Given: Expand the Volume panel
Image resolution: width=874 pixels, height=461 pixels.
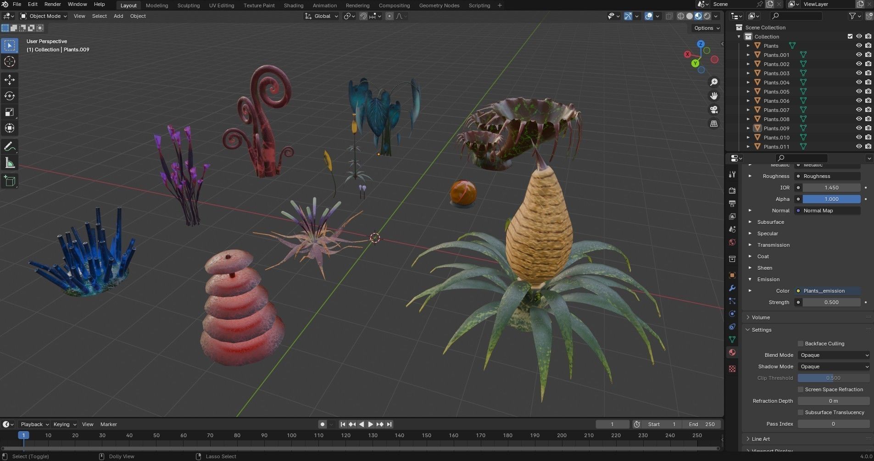Looking at the screenshot, I should pos(748,317).
